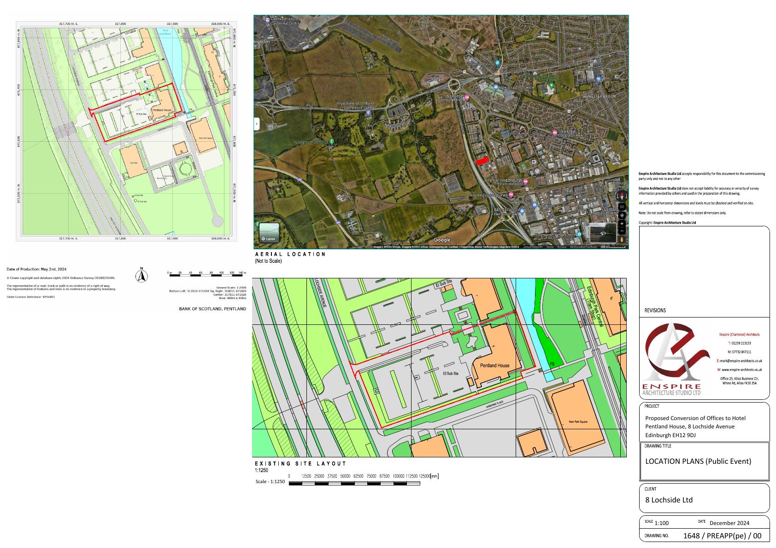Click the 'Pentland House' label on OS map
Image resolution: width=776 pixels, height=548 pixels.
click(161, 110)
